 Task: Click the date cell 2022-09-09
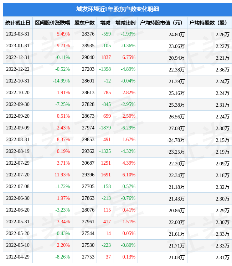18,128
